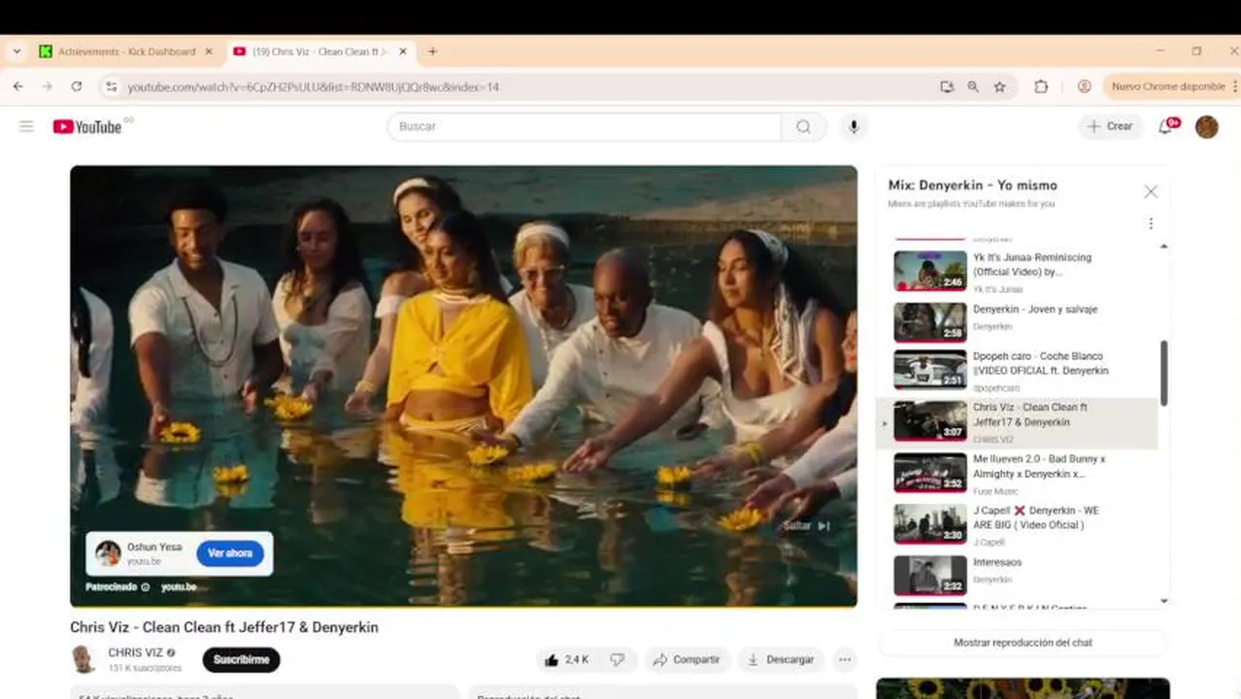Click the youtu.be sponsored link
Image resolution: width=1241 pixels, height=699 pixels.
click(179, 587)
